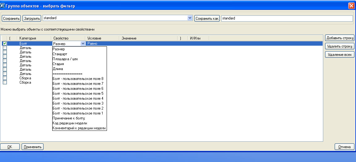Select Код редакции модели option
Viewport: 356px width, 162px height.
[79, 123]
